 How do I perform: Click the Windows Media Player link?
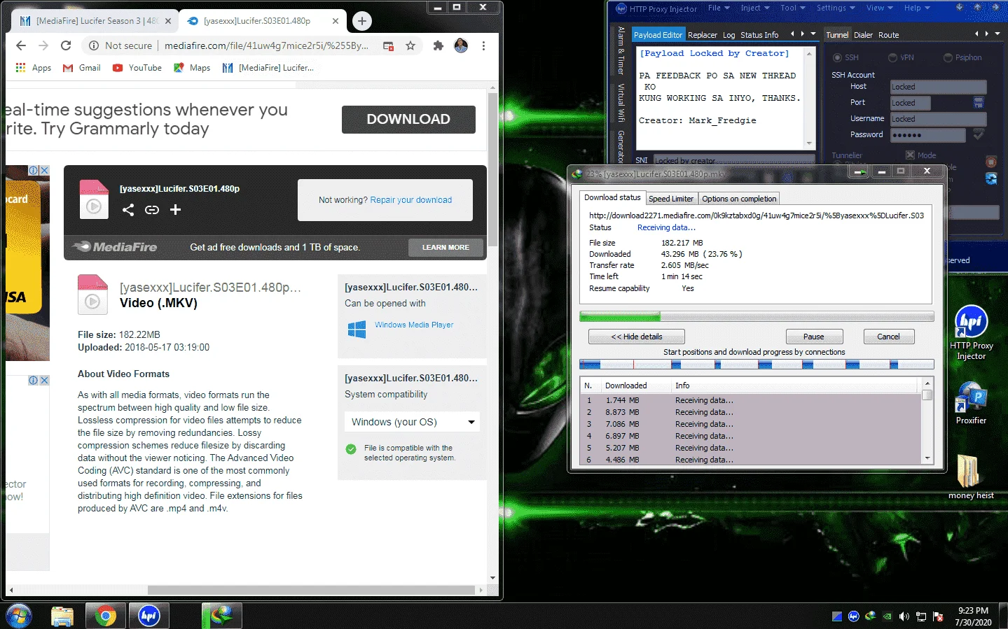point(414,325)
